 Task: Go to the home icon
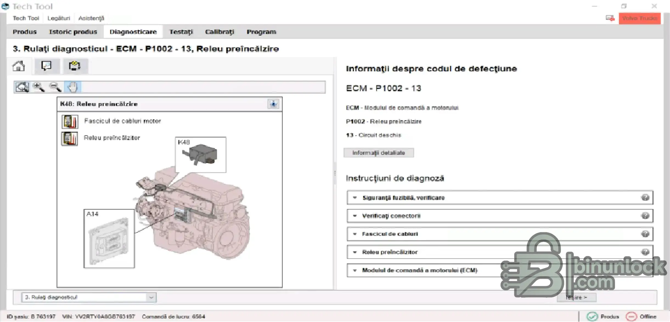19,66
